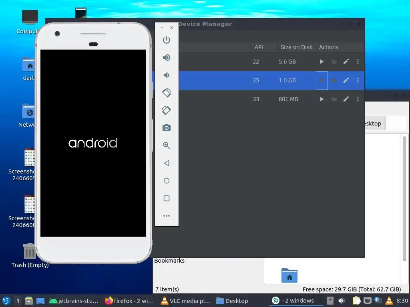Launch the API 22 virtual device

click(x=322, y=62)
